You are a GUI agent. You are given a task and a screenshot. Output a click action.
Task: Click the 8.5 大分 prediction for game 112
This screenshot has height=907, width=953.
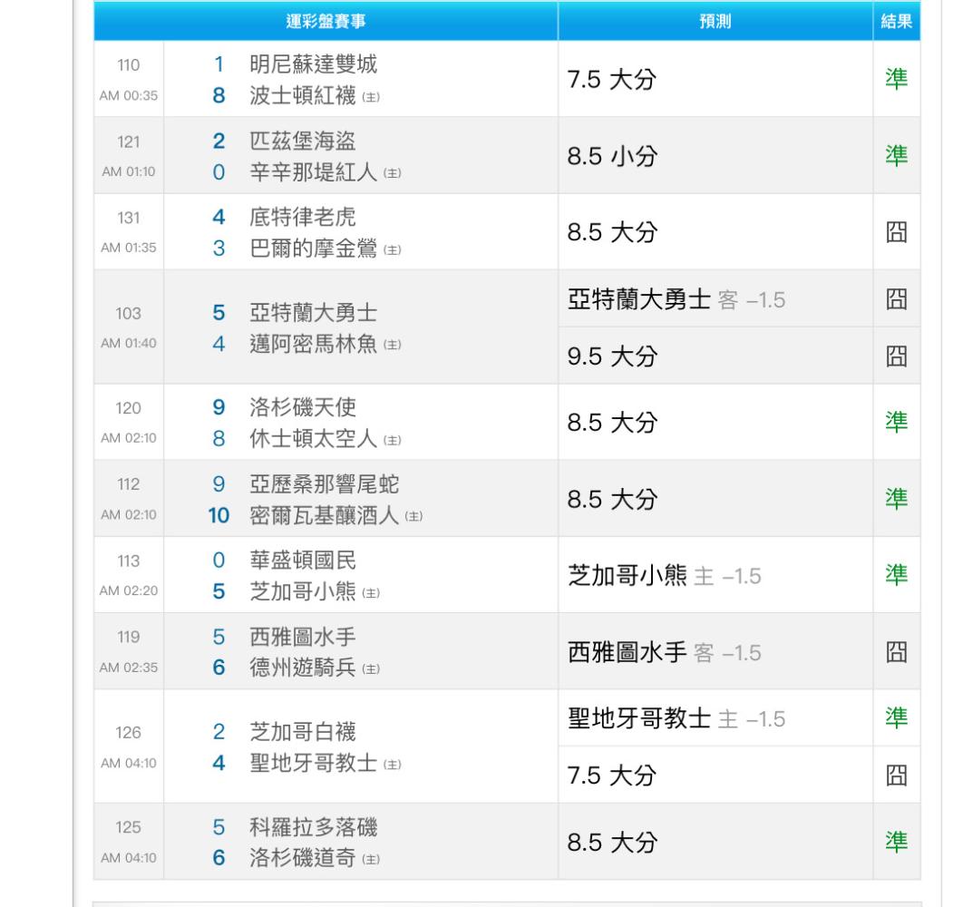(613, 500)
